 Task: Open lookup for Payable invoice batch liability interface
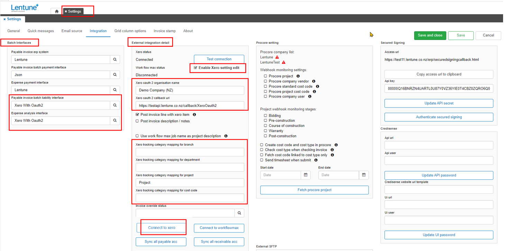pos(115,105)
